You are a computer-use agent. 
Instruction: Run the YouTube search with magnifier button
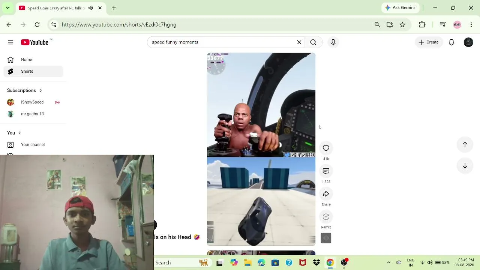313,42
